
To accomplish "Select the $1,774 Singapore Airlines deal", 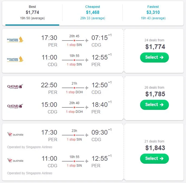I will coord(154,57).
